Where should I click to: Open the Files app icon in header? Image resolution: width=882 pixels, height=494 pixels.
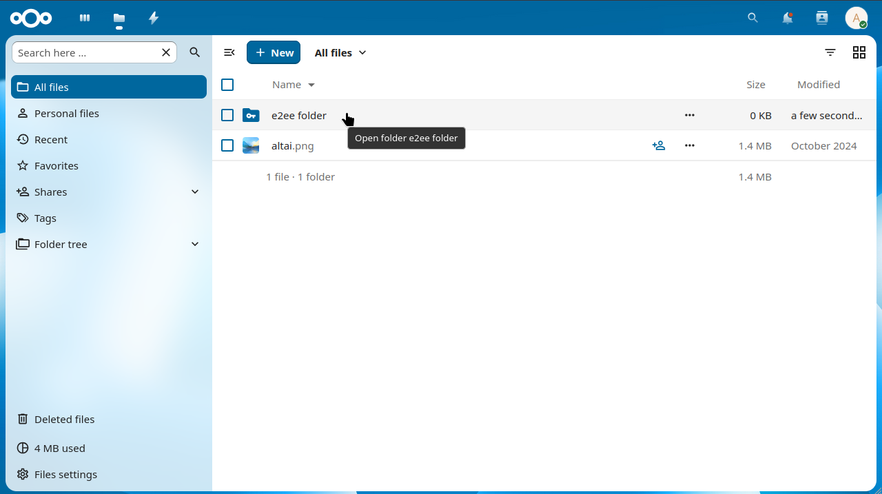(119, 18)
